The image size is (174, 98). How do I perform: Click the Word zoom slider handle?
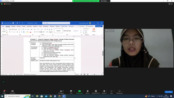[94, 74]
